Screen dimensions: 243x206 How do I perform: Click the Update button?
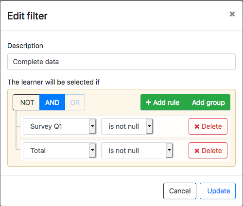(218, 191)
